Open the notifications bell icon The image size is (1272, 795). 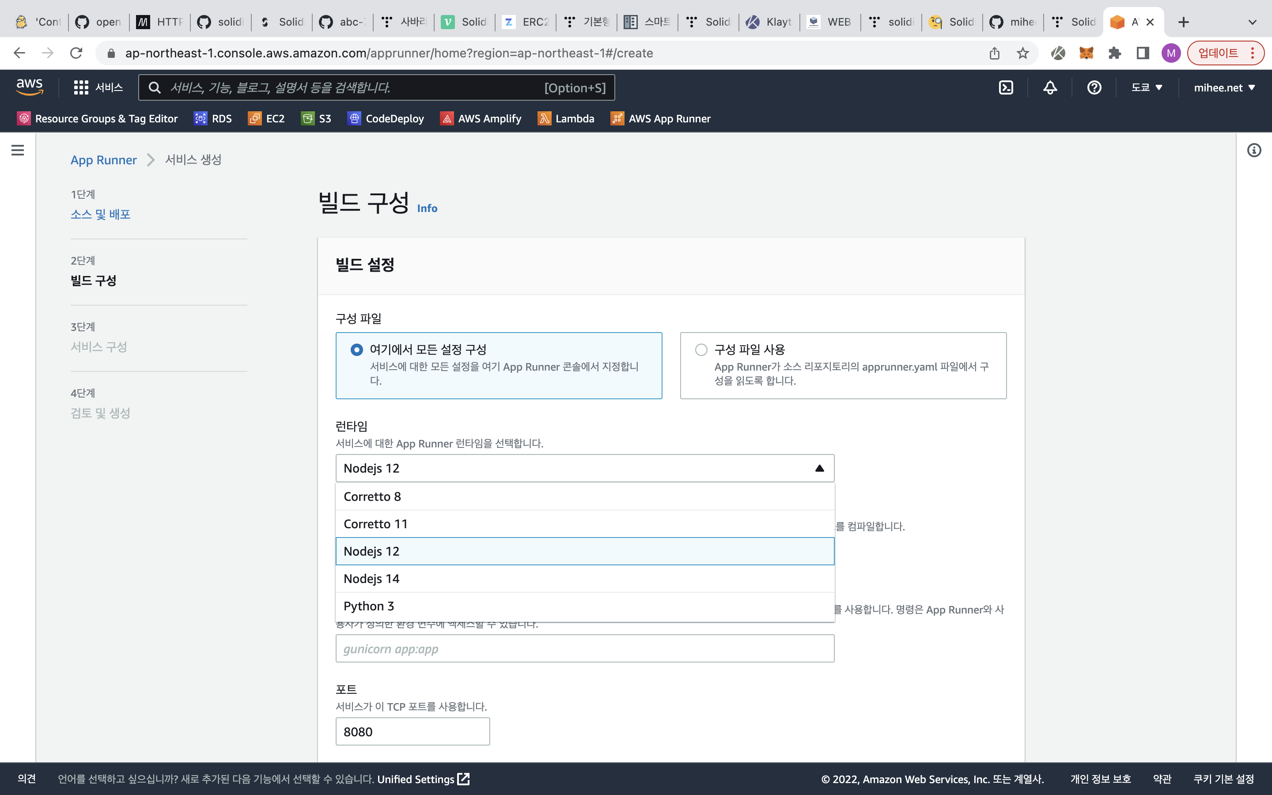(1050, 87)
